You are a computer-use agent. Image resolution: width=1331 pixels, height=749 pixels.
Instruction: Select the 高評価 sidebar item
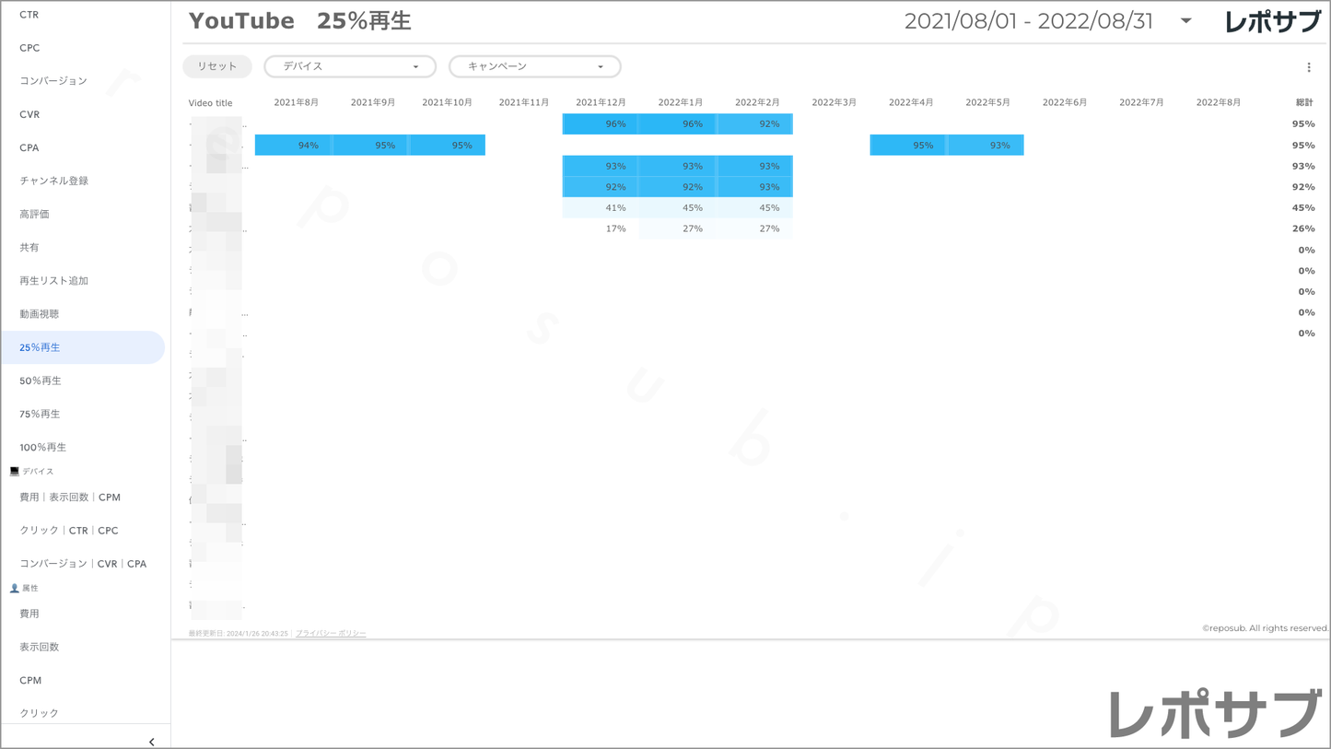pos(35,214)
